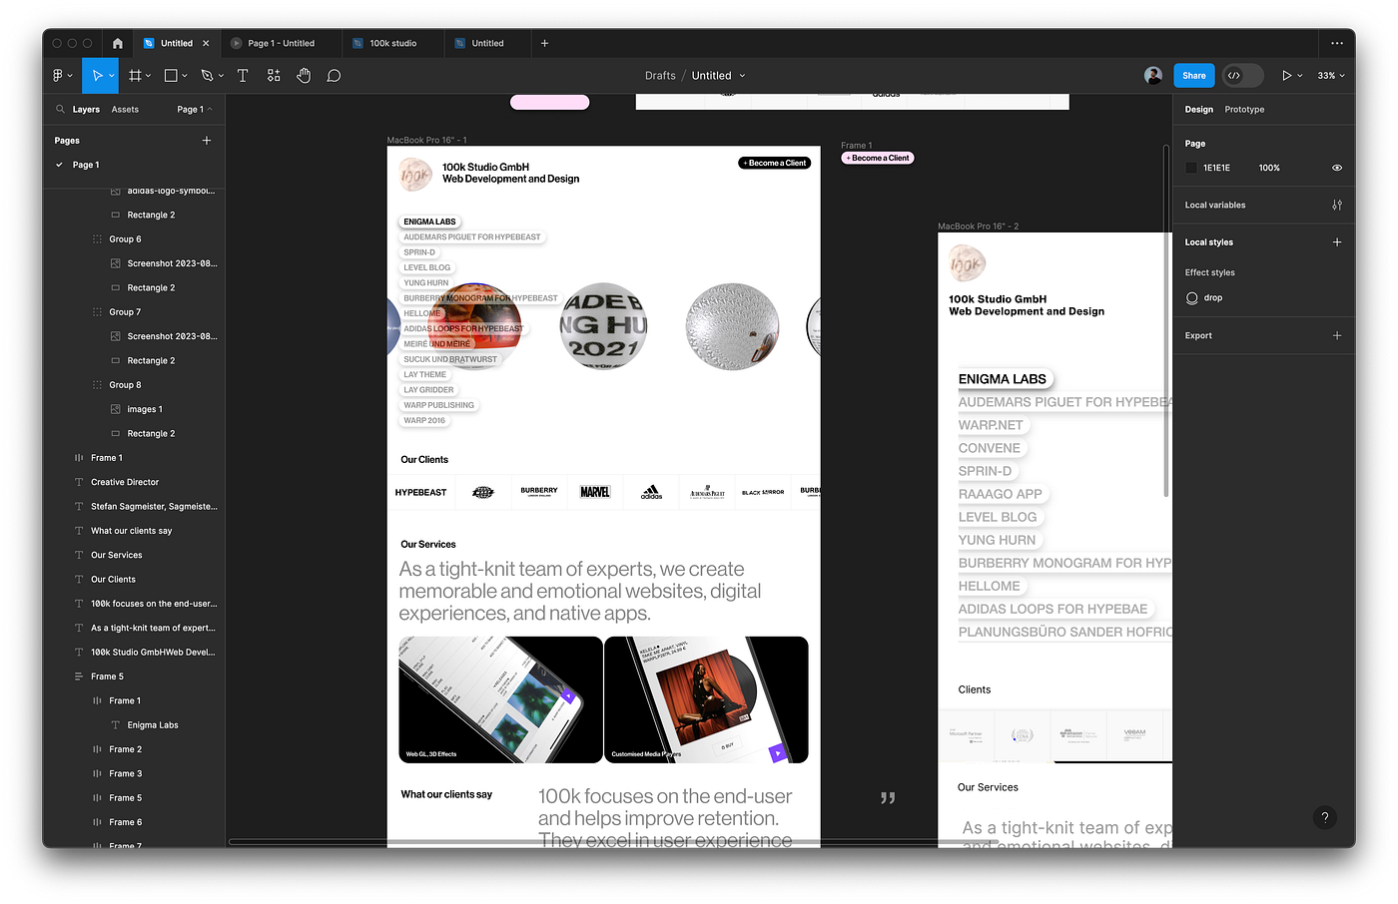Image resolution: width=1398 pixels, height=904 pixels.
Task: Open the tab bar overflow menu
Action: [1337, 43]
